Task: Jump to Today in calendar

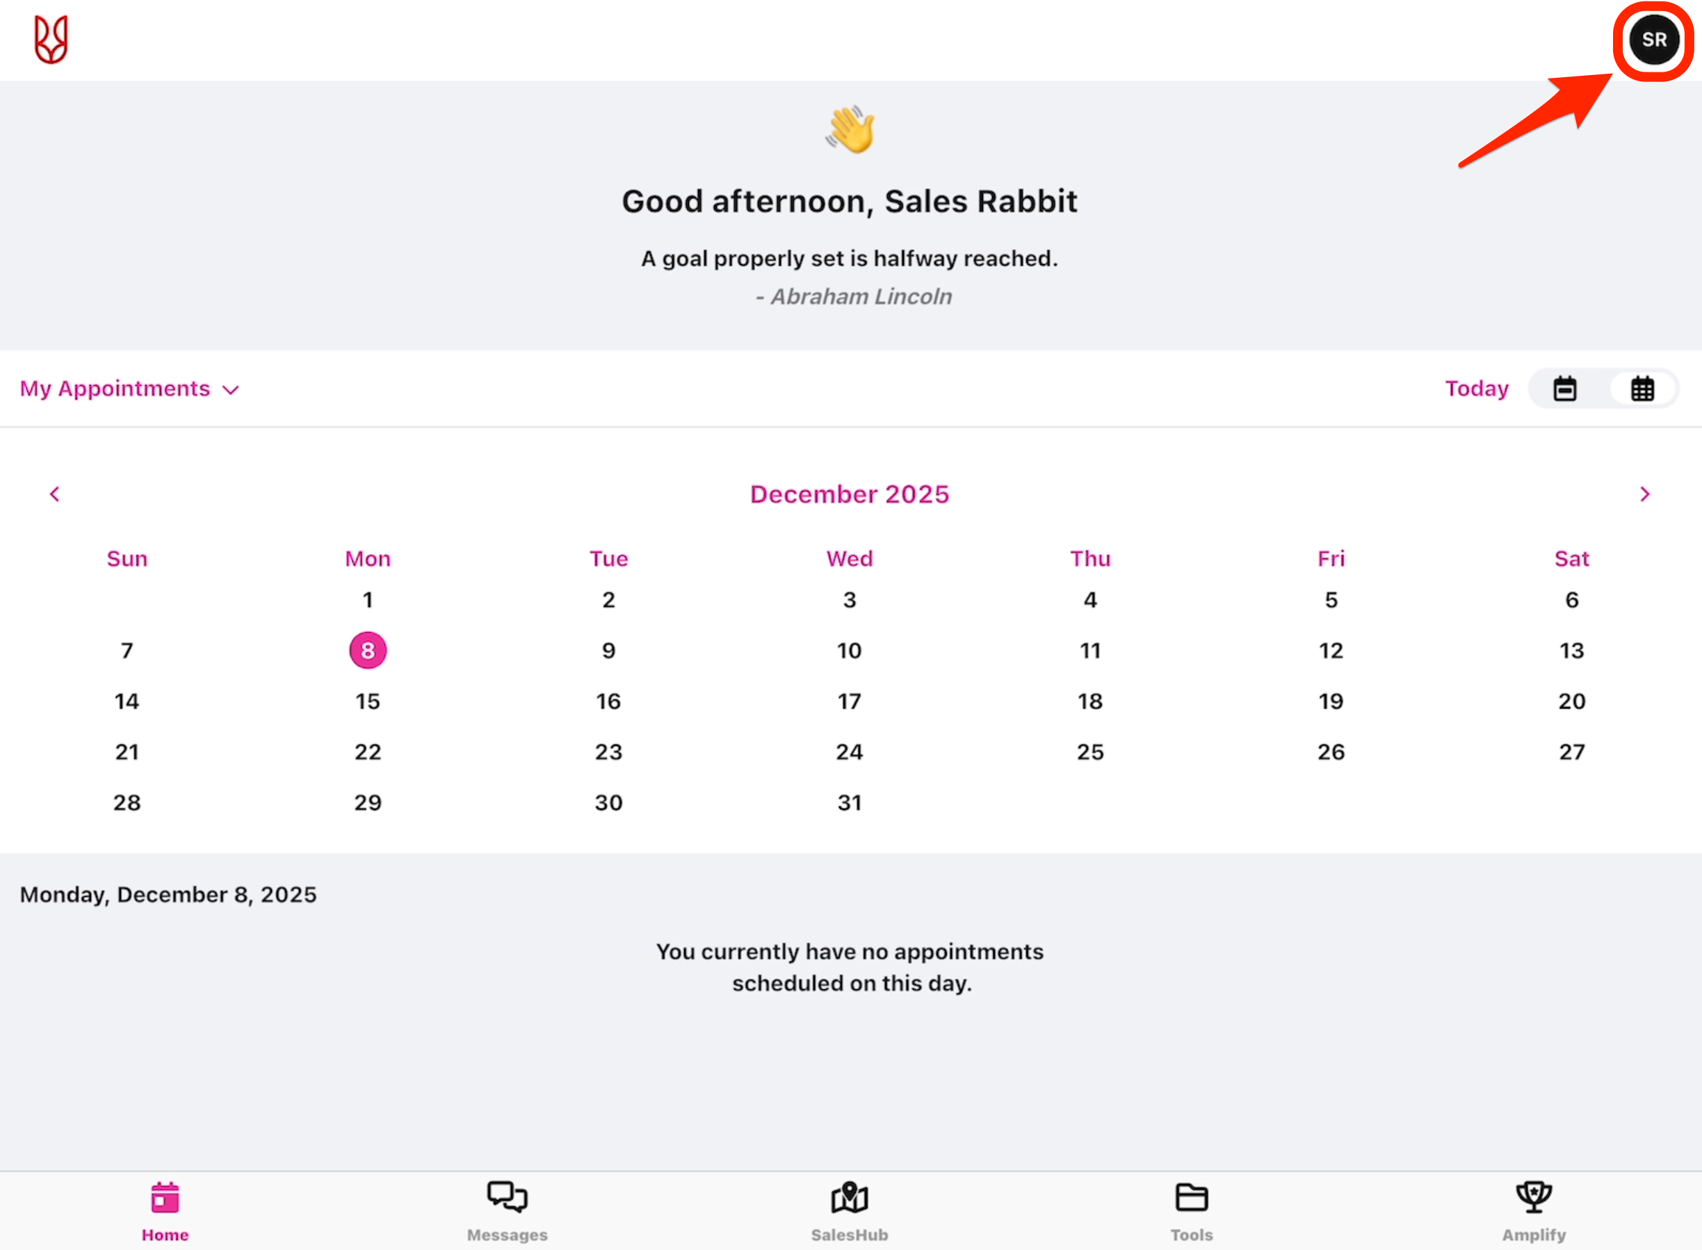Action: (x=1477, y=389)
